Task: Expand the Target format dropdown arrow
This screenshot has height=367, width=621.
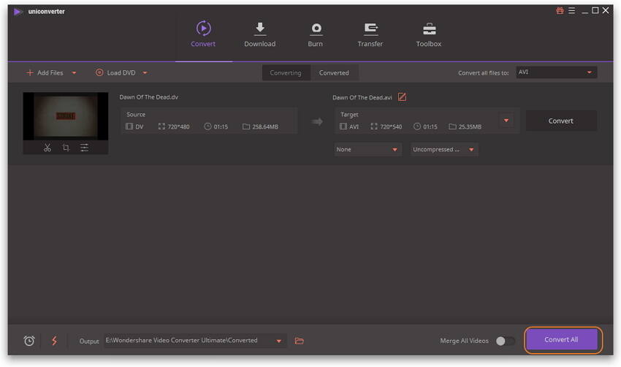Action: 506,121
